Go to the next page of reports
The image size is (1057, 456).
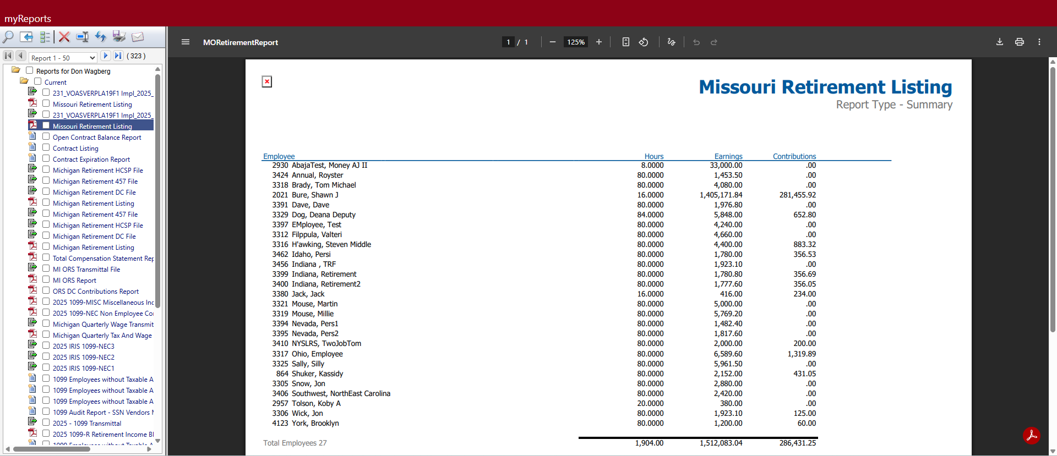[106, 56]
